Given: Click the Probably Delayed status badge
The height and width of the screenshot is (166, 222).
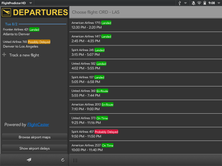Looking at the screenshot, I should tap(106, 132).
